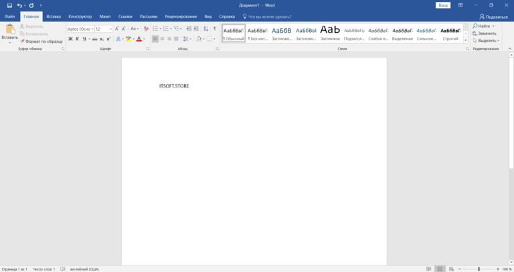Switch to the Ссылки tab

tap(125, 16)
